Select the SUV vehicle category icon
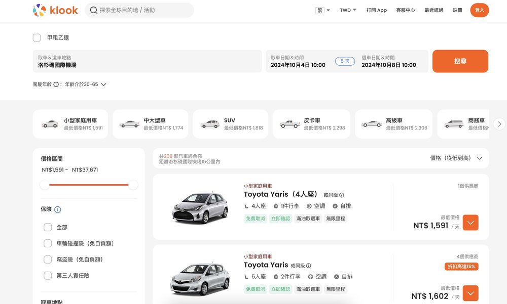 point(209,123)
